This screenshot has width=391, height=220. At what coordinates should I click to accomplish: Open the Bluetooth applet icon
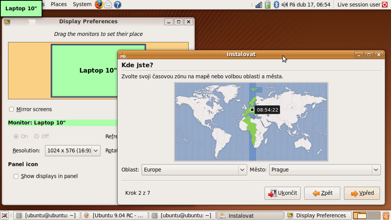pyautogui.click(x=276, y=5)
